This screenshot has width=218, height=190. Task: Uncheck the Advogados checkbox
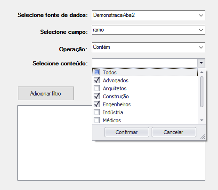(97, 80)
